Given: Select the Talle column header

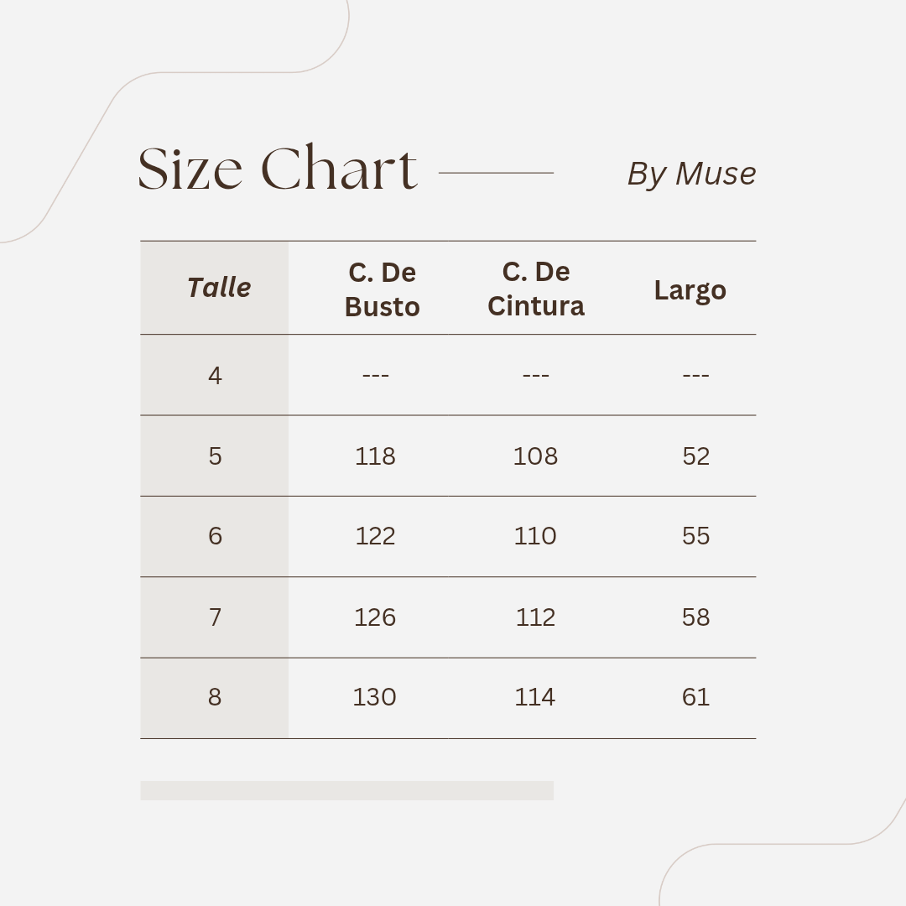Looking at the screenshot, I should (219, 288).
